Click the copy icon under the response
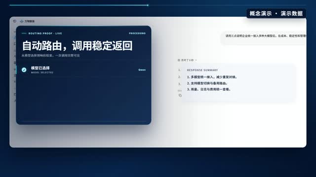The height and width of the screenshot is (177, 316). 180,95
